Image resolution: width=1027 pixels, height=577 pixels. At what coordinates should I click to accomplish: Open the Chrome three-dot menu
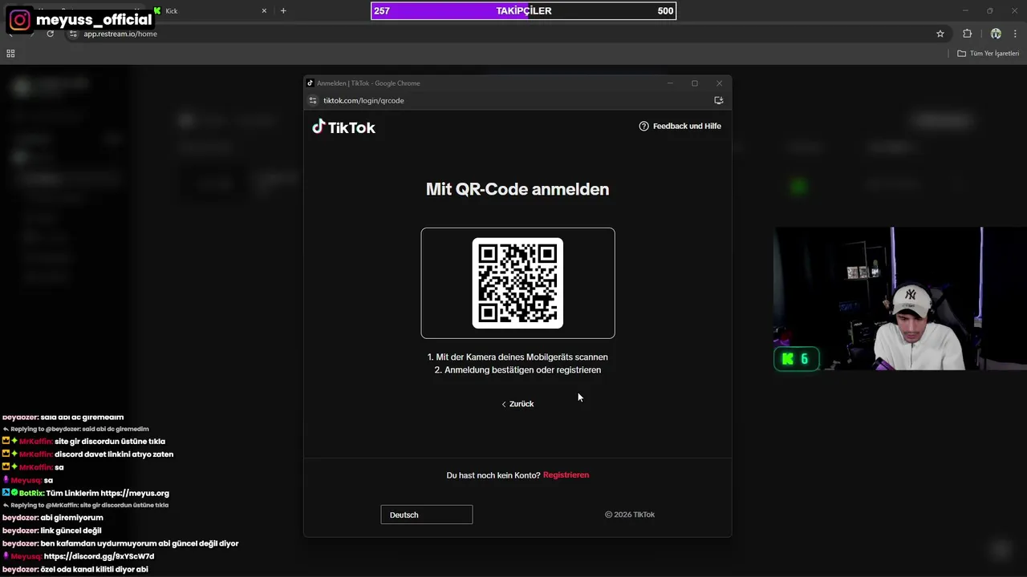tap(1016, 34)
